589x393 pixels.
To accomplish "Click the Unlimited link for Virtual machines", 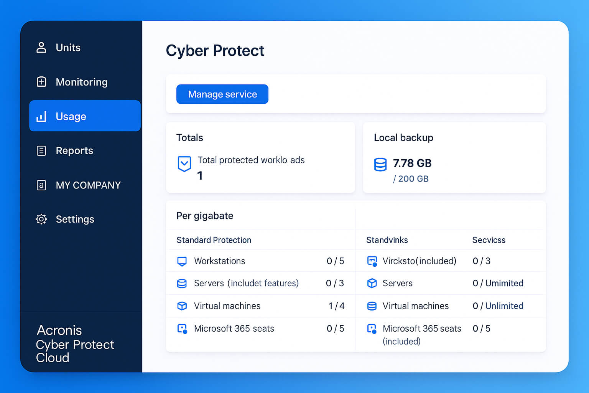I will pyautogui.click(x=504, y=306).
